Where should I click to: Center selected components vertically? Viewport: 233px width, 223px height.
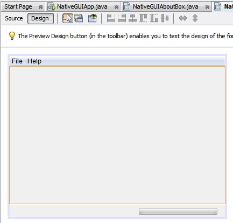(x=165, y=18)
